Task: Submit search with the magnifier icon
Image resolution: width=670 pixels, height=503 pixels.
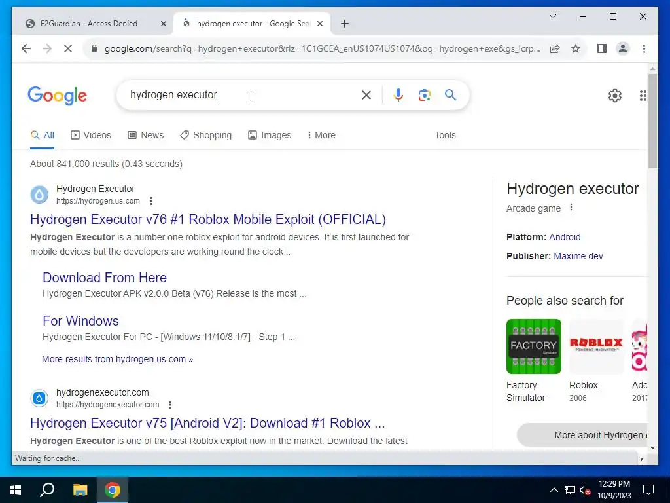Action: tap(450, 94)
